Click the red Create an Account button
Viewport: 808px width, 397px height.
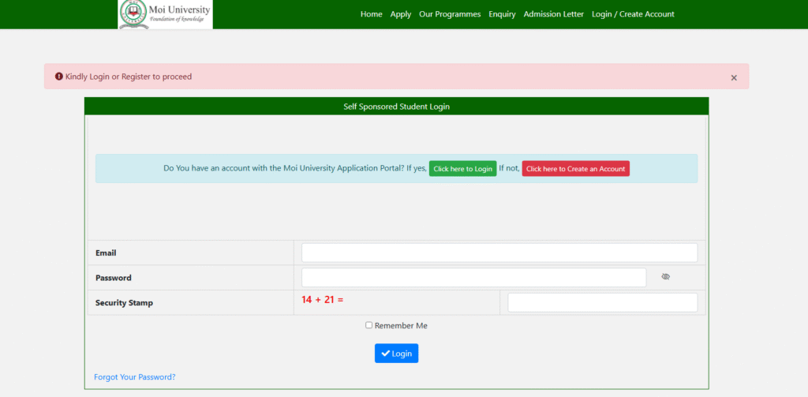pyautogui.click(x=575, y=169)
